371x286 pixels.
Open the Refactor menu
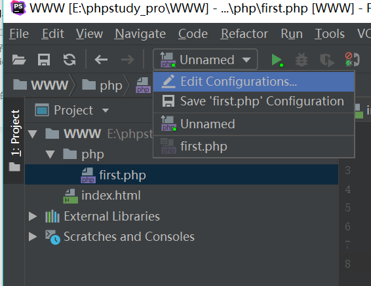pyautogui.click(x=244, y=34)
